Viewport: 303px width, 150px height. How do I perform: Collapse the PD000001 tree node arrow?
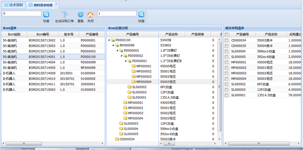pos(125,61)
